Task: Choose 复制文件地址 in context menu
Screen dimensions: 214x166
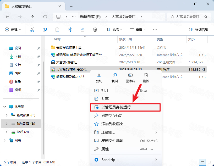Action: coord(126,141)
